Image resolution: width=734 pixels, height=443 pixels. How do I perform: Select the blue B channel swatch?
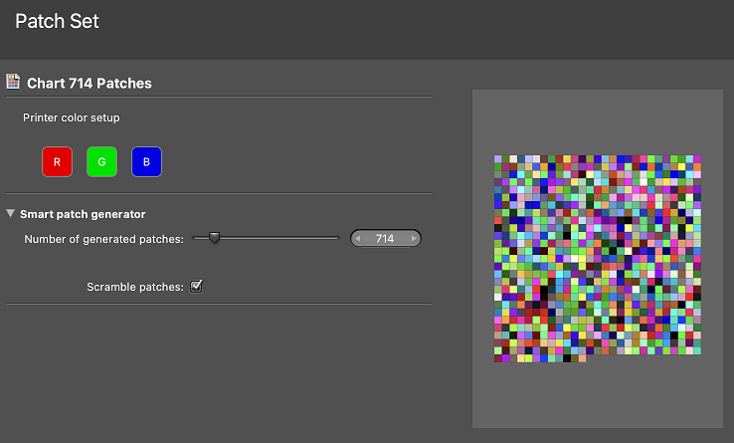pos(146,161)
